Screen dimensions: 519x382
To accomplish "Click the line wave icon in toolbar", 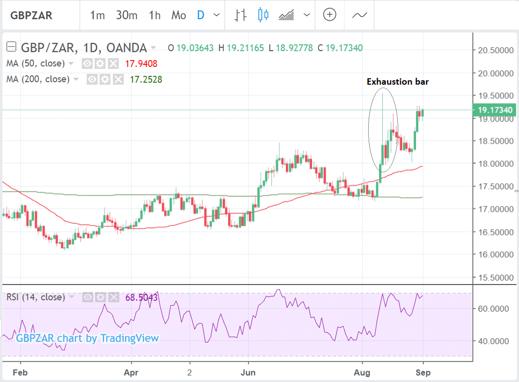I will pos(359,15).
